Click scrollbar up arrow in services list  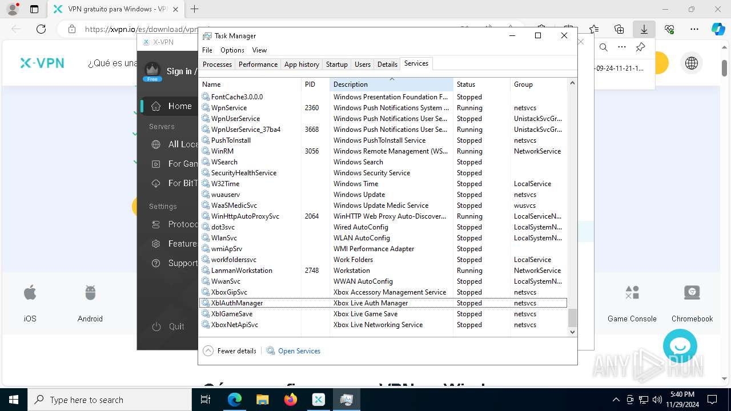[x=572, y=83]
